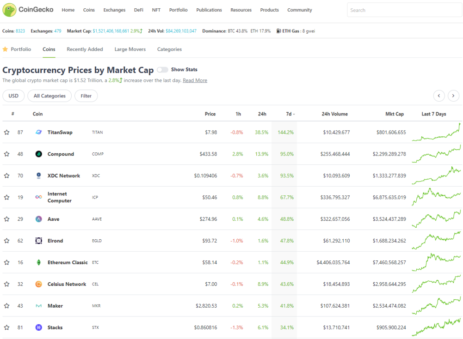Toggle the Show Stats switch
The image size is (463, 339).
pos(162,70)
